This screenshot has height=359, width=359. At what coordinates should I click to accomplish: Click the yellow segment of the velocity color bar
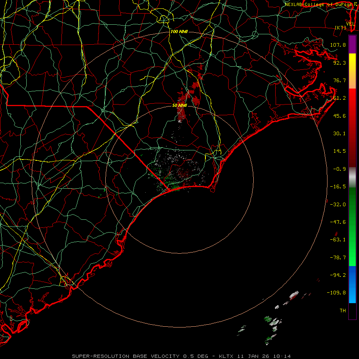(x=352, y=71)
